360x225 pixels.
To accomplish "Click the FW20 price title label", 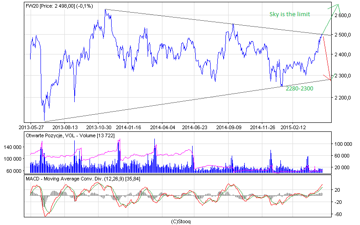I will [x=59, y=6].
